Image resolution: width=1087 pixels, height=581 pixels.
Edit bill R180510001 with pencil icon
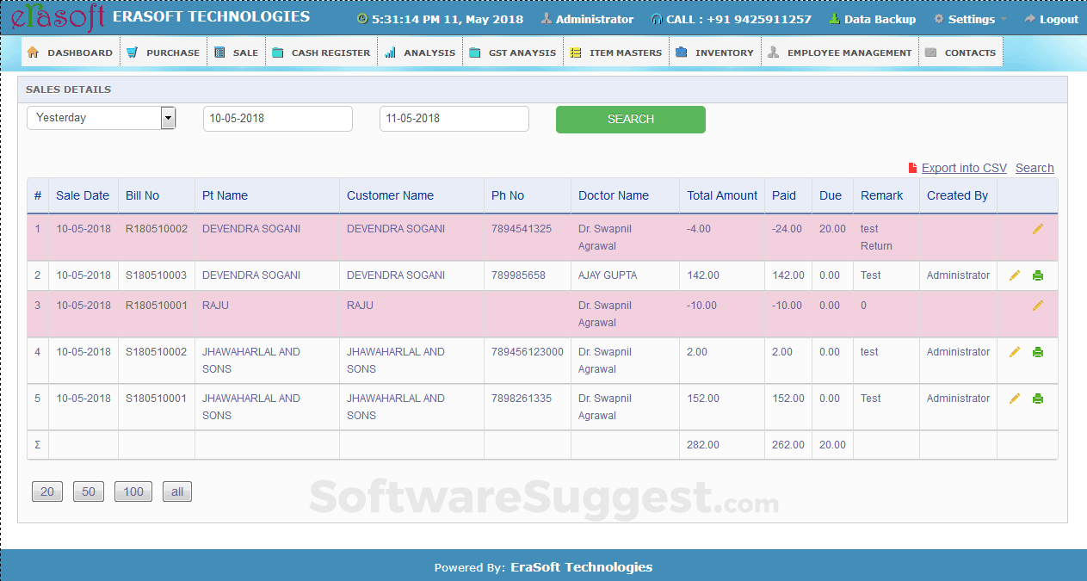pyautogui.click(x=1038, y=306)
